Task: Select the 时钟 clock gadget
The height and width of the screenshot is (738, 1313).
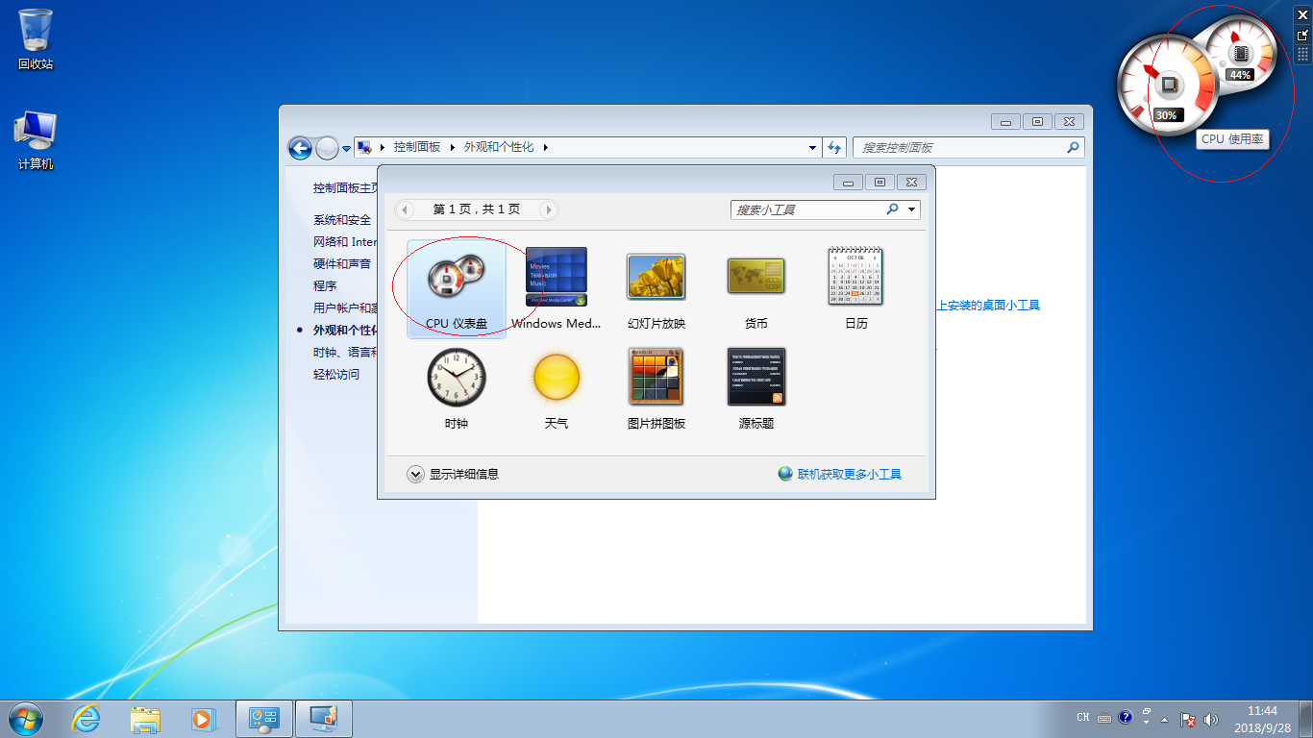Action: 457,389
